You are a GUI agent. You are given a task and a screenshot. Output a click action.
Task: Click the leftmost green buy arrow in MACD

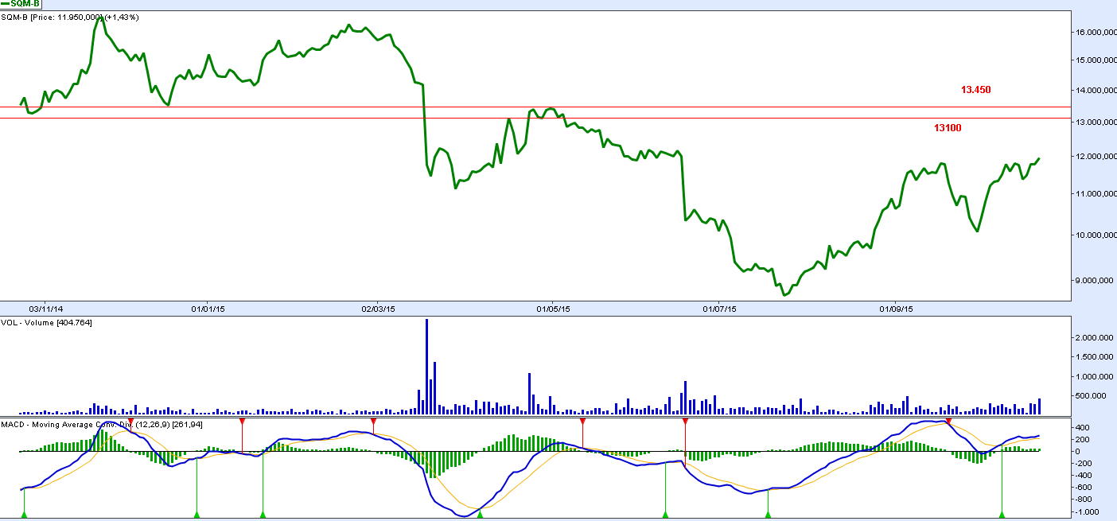pos(24,515)
